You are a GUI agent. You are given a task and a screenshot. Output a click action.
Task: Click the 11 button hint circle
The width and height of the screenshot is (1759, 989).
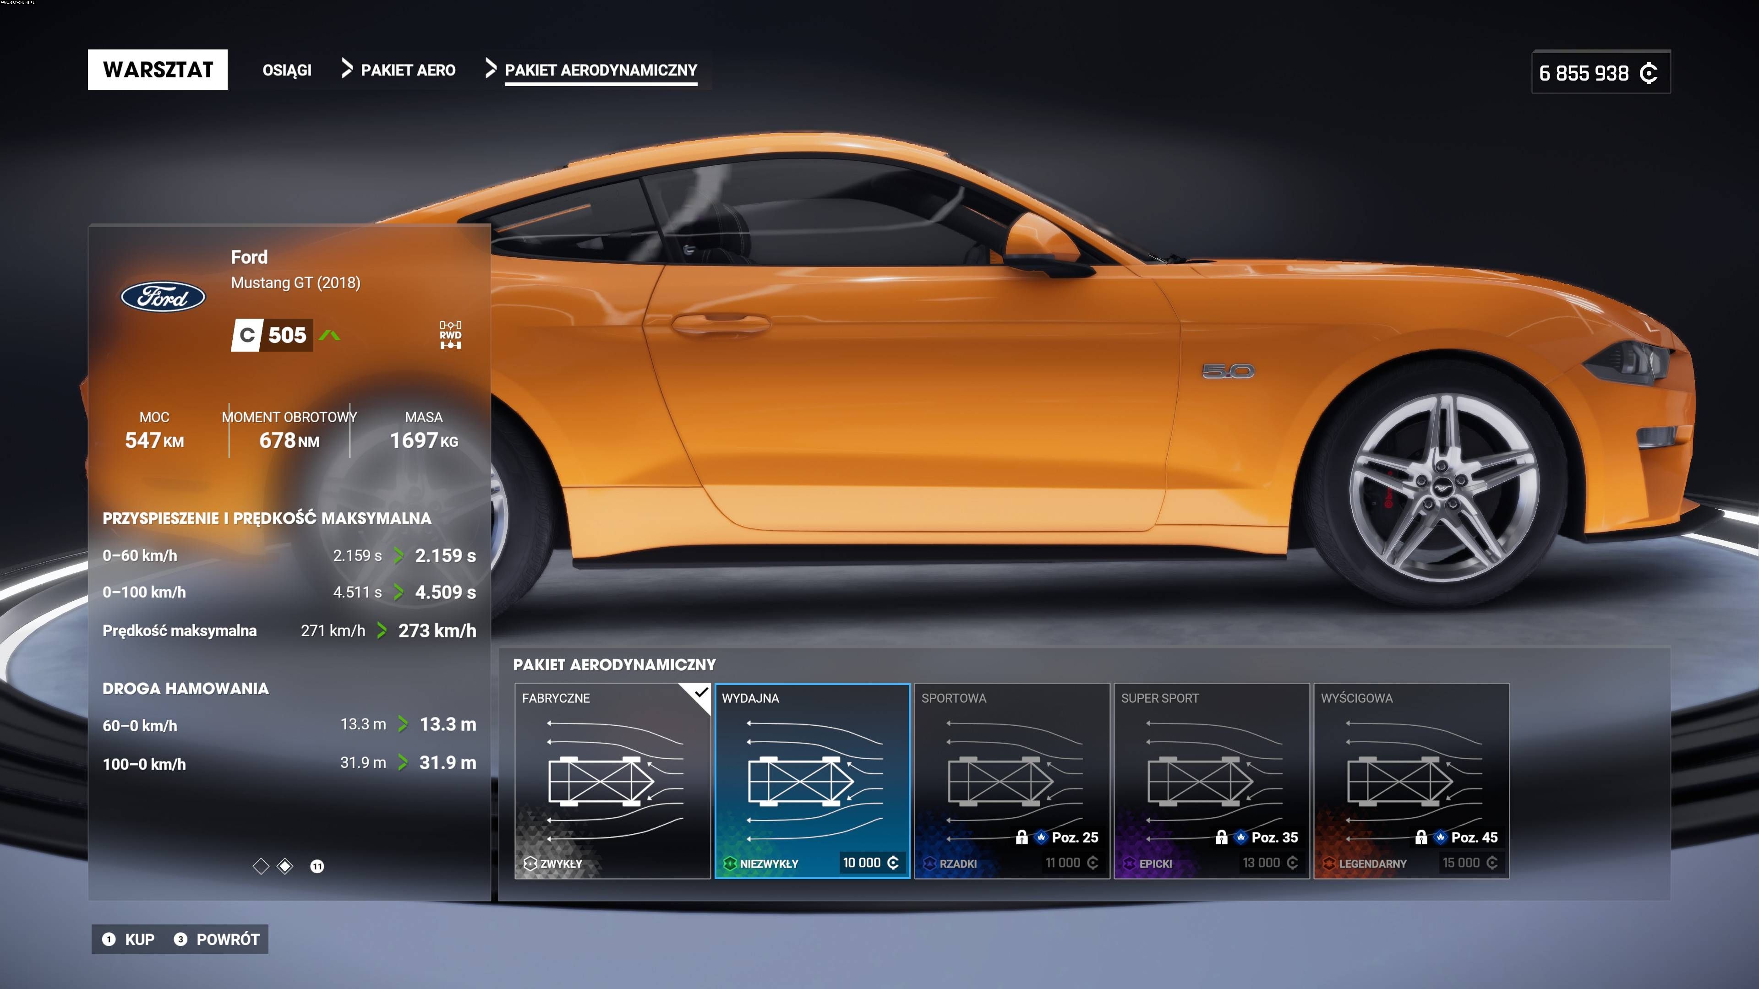317,867
